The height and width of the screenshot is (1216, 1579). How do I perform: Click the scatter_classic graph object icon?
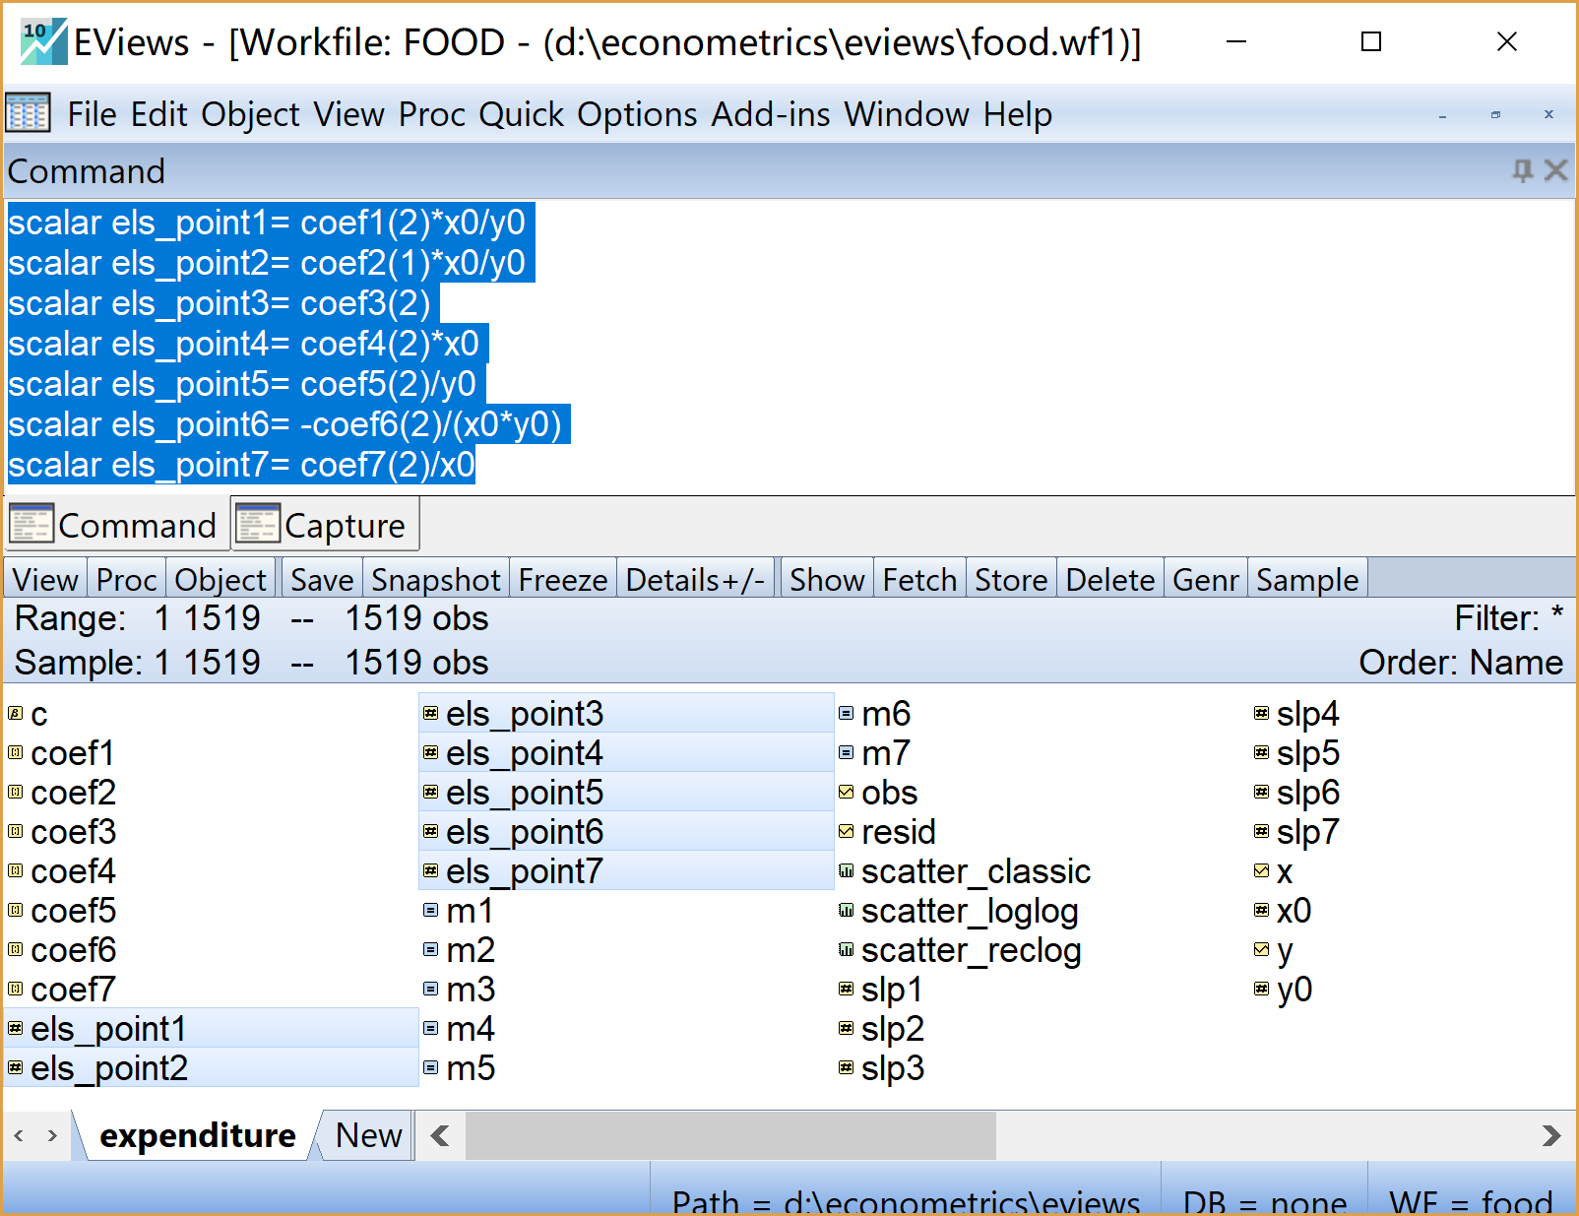846,871
